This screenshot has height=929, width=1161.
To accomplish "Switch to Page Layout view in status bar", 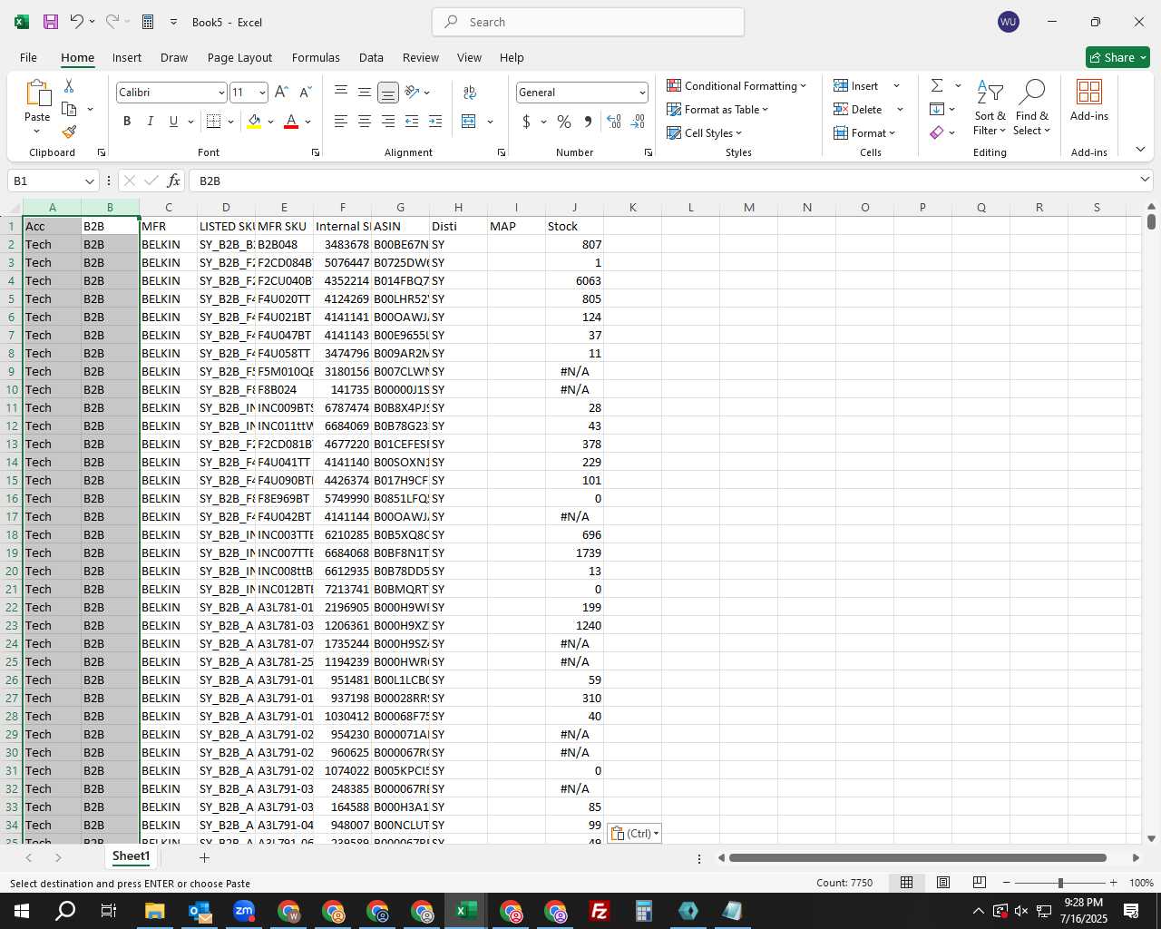I will (943, 883).
